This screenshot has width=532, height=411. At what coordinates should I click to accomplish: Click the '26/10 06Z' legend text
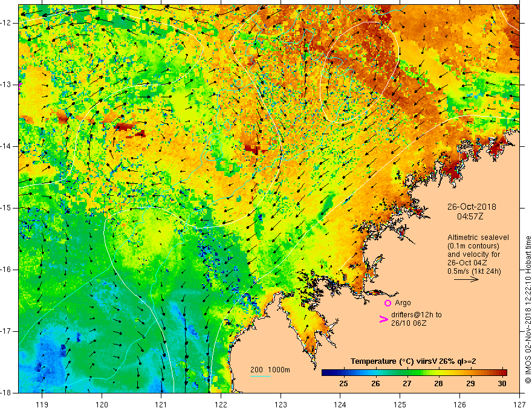pyautogui.click(x=409, y=323)
